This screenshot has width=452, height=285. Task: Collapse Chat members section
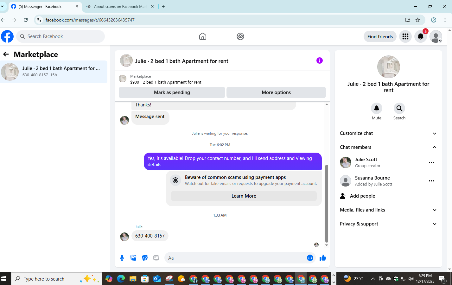tap(388, 147)
